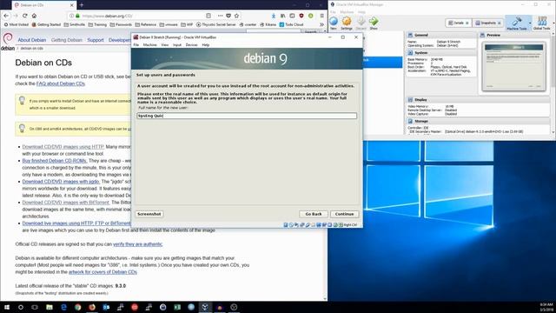Open Reference bookmarks folder
The height and width of the screenshot is (313, 556).
[x=146, y=25]
